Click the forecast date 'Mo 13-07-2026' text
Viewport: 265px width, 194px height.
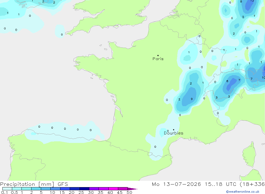[176, 184]
